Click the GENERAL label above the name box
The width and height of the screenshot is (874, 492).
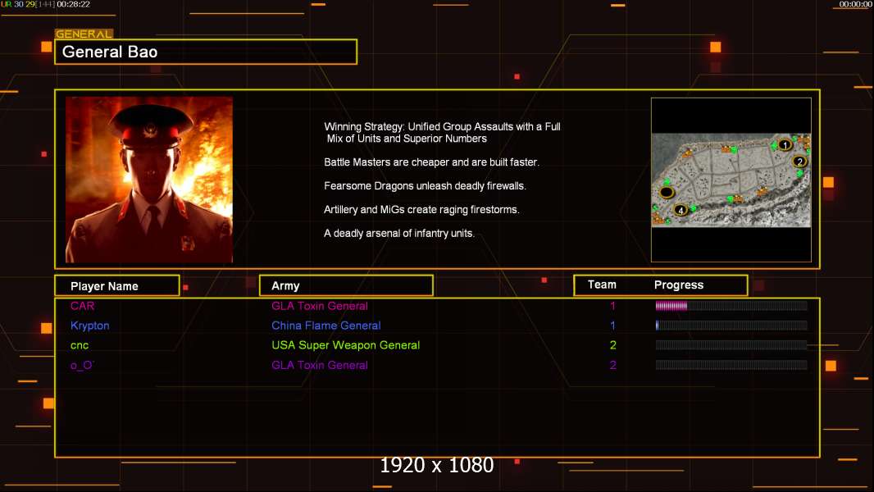click(84, 34)
